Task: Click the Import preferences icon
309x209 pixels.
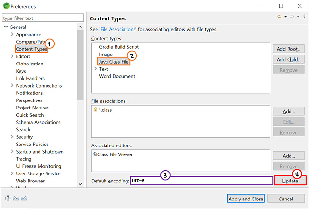Action: point(17,198)
